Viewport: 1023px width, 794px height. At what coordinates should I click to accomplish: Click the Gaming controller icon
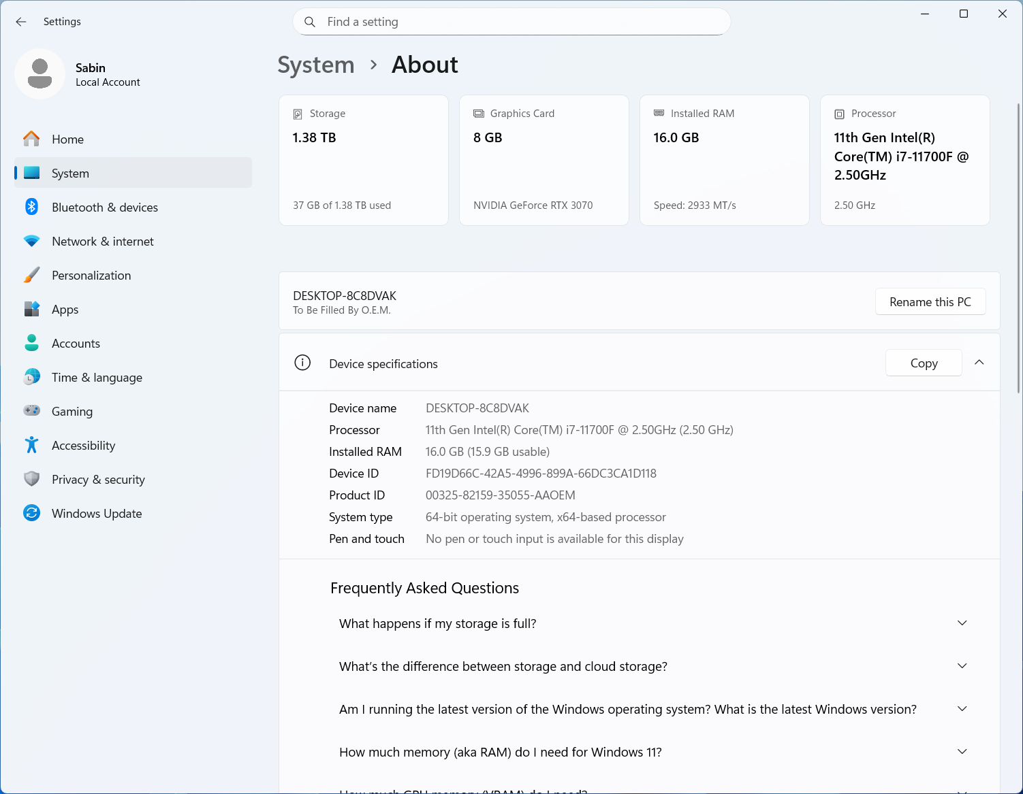[31, 411]
